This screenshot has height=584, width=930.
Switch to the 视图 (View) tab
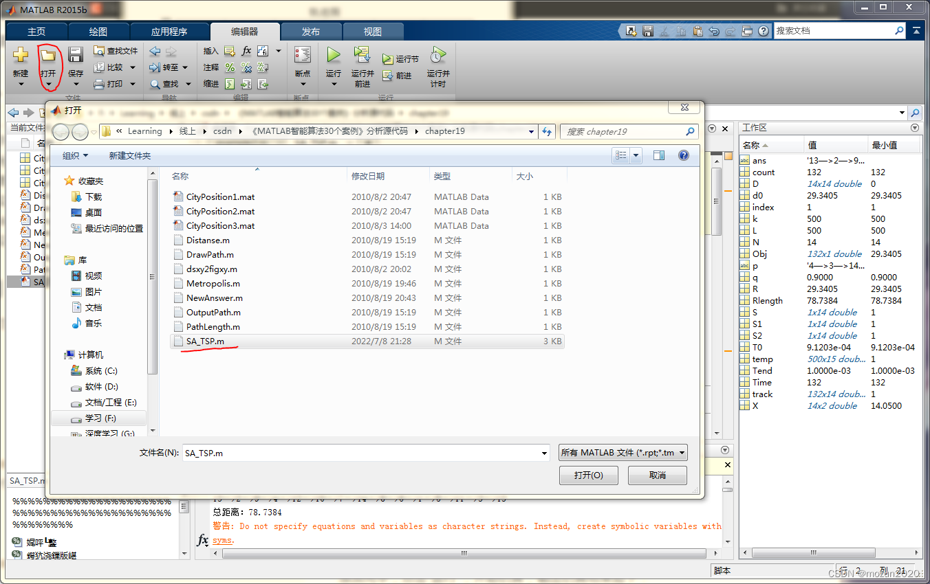(x=373, y=32)
